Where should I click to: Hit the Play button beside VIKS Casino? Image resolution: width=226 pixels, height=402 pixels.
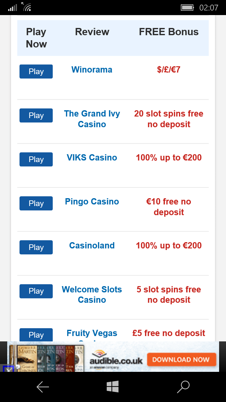[36, 160]
